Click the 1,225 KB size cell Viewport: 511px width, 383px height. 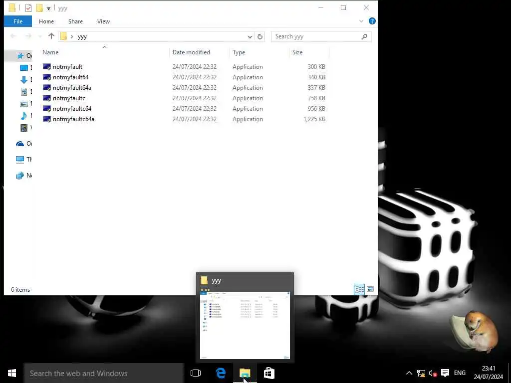[x=314, y=119]
